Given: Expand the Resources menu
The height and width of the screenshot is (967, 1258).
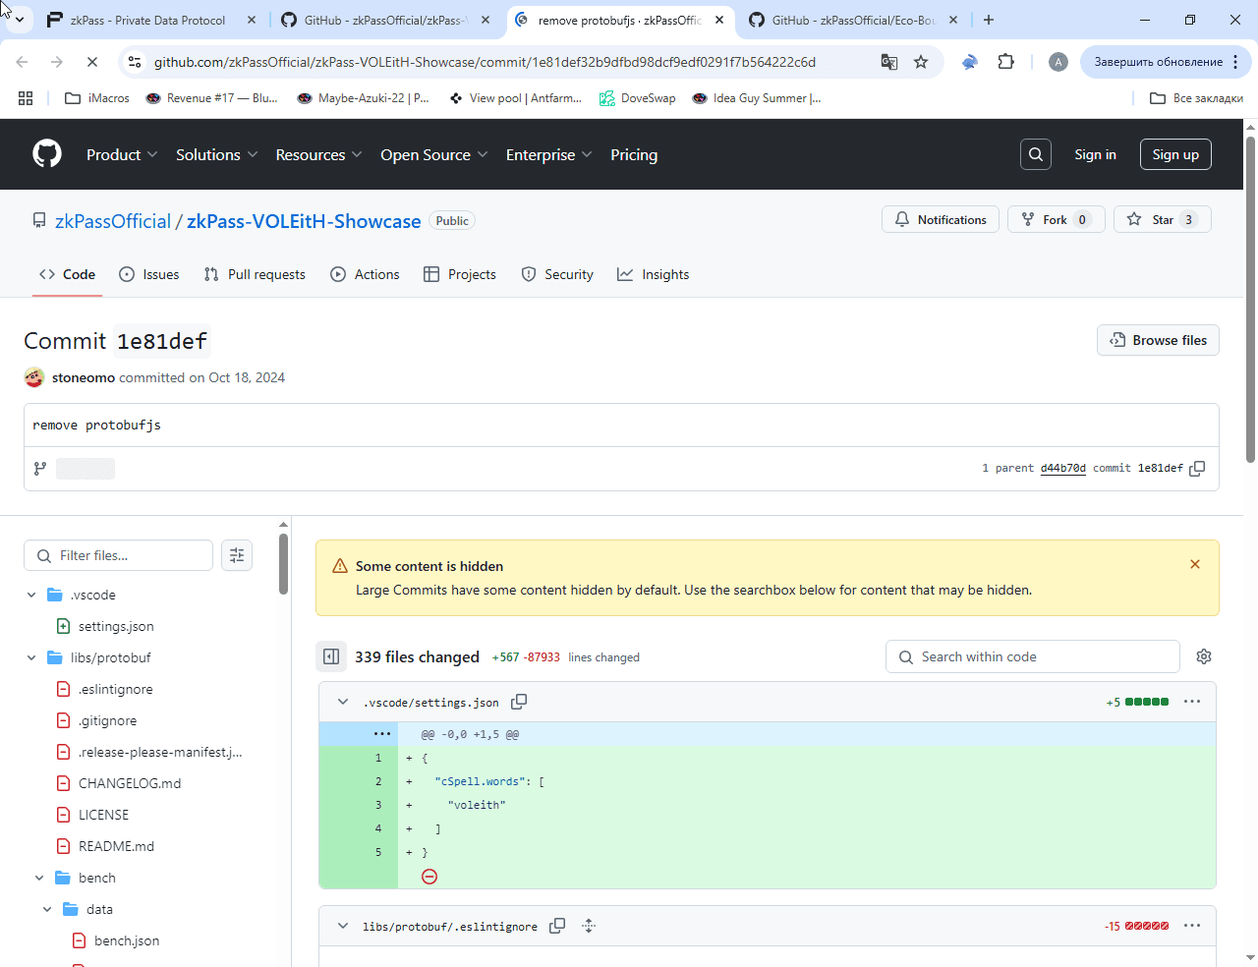Looking at the screenshot, I should (x=319, y=154).
